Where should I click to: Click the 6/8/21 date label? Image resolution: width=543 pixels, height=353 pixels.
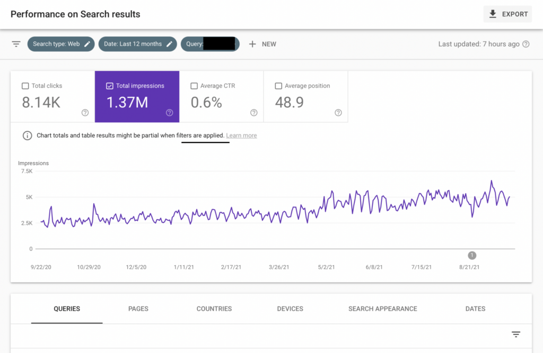tap(374, 267)
